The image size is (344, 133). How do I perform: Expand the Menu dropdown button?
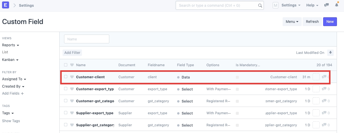point(292,22)
